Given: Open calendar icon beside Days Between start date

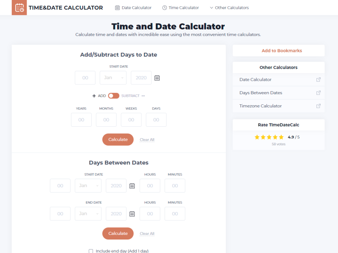Looking at the screenshot, I should click(132, 186).
